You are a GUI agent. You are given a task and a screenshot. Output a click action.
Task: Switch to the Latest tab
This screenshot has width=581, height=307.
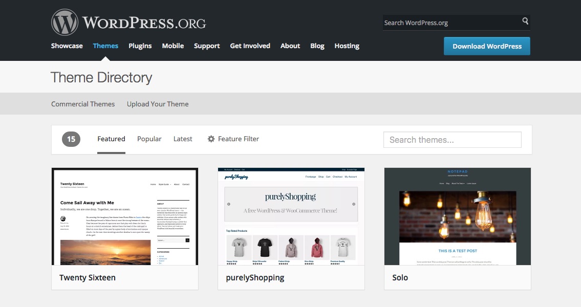(183, 139)
